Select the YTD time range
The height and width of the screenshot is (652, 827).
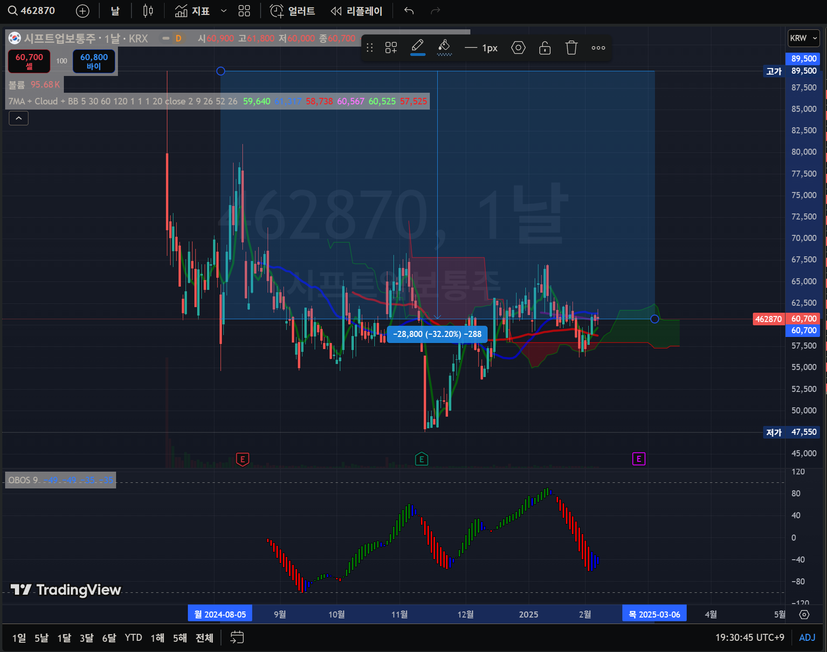click(133, 638)
